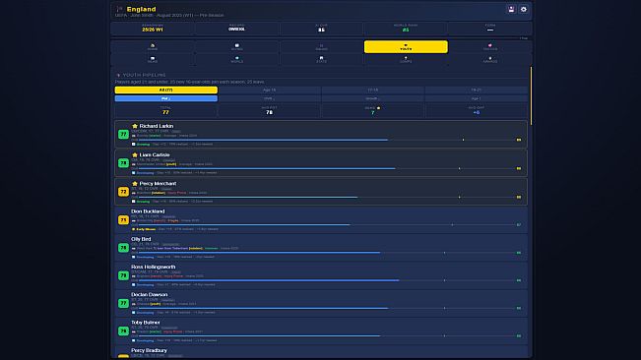641x360 pixels.
Task: Open the World globe navigation tab
Action: coord(237,60)
